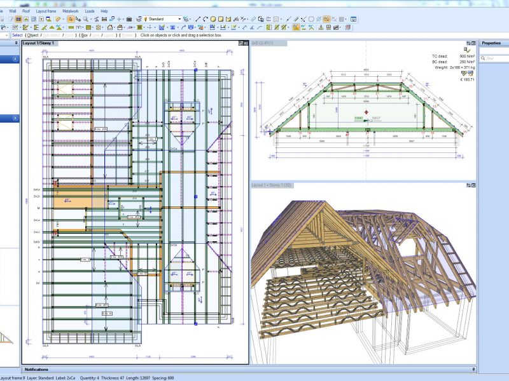Click the line drawing tool
This screenshot has width=509, height=381.
[197, 19]
